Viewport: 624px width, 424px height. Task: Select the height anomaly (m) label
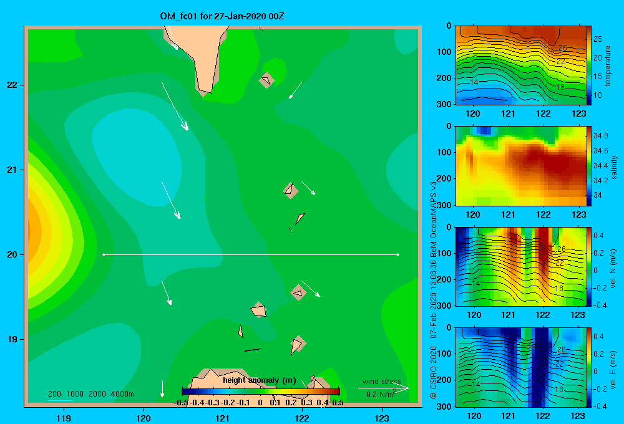pyautogui.click(x=260, y=380)
